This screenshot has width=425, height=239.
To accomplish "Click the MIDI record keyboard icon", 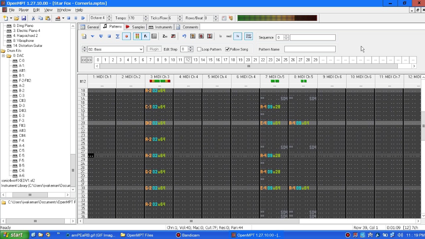I will (58, 18).
